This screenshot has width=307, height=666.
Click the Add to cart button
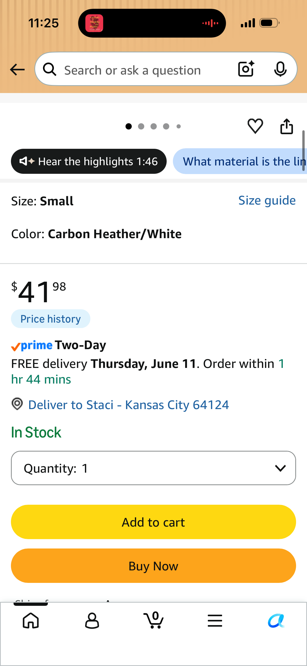point(153,522)
